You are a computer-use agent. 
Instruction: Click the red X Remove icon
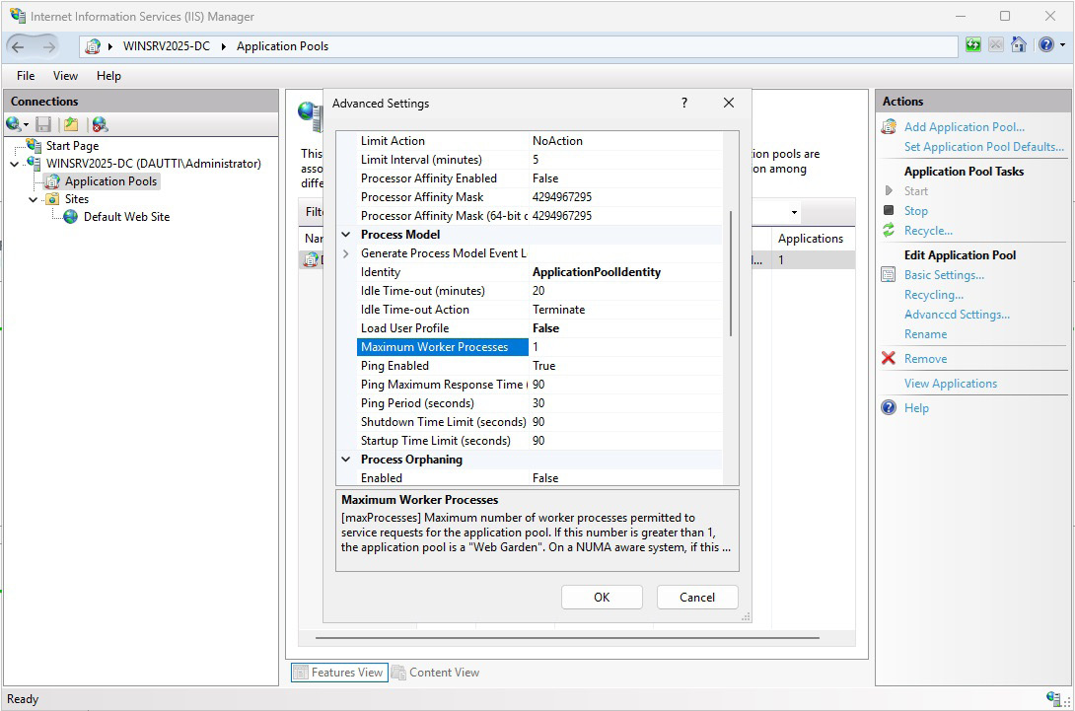(889, 358)
